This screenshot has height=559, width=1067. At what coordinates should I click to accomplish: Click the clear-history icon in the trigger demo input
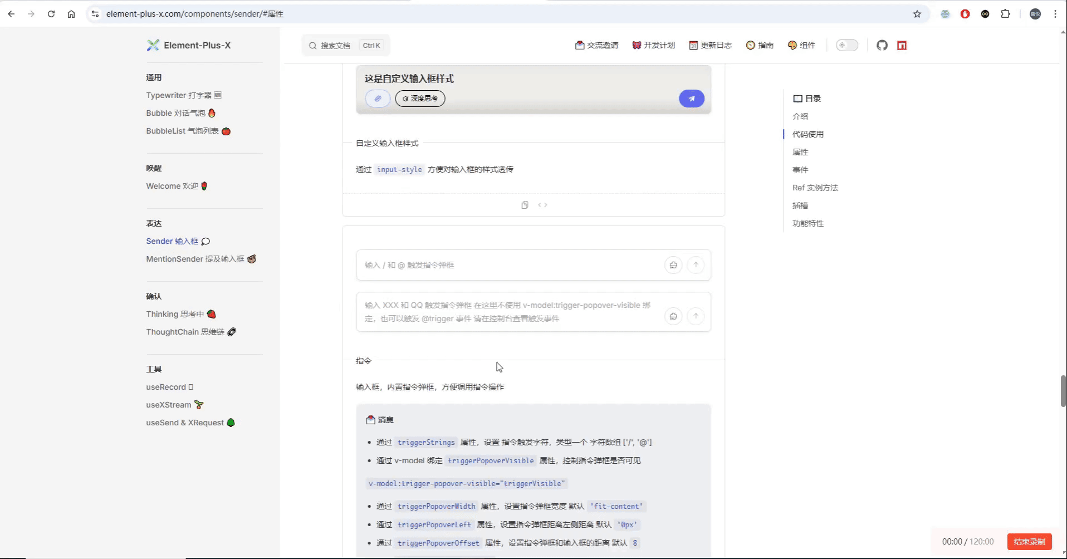click(x=673, y=265)
